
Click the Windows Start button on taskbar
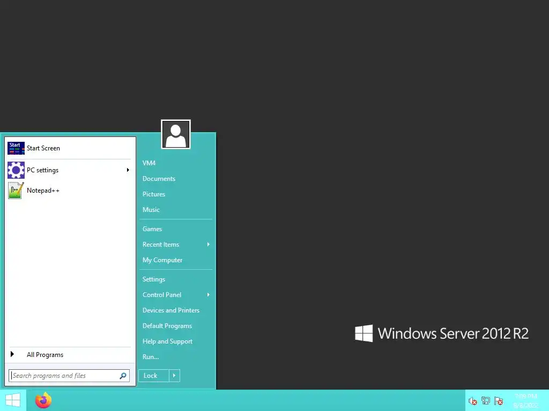point(13,400)
